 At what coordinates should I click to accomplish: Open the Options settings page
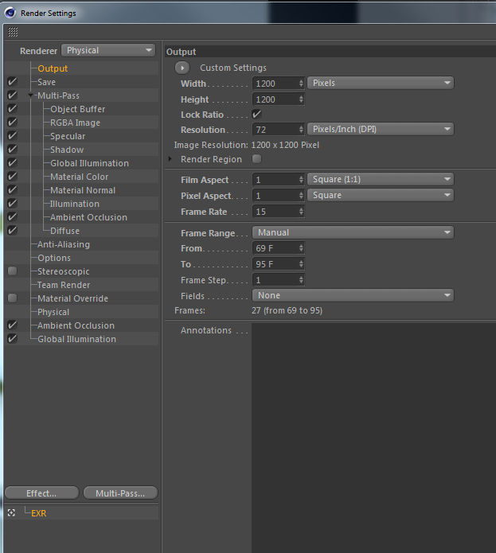[54, 258]
